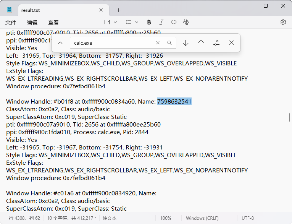Find next match with down arrow
Image resolution: width=292 pixels, height=224 pixels.
tap(186, 43)
